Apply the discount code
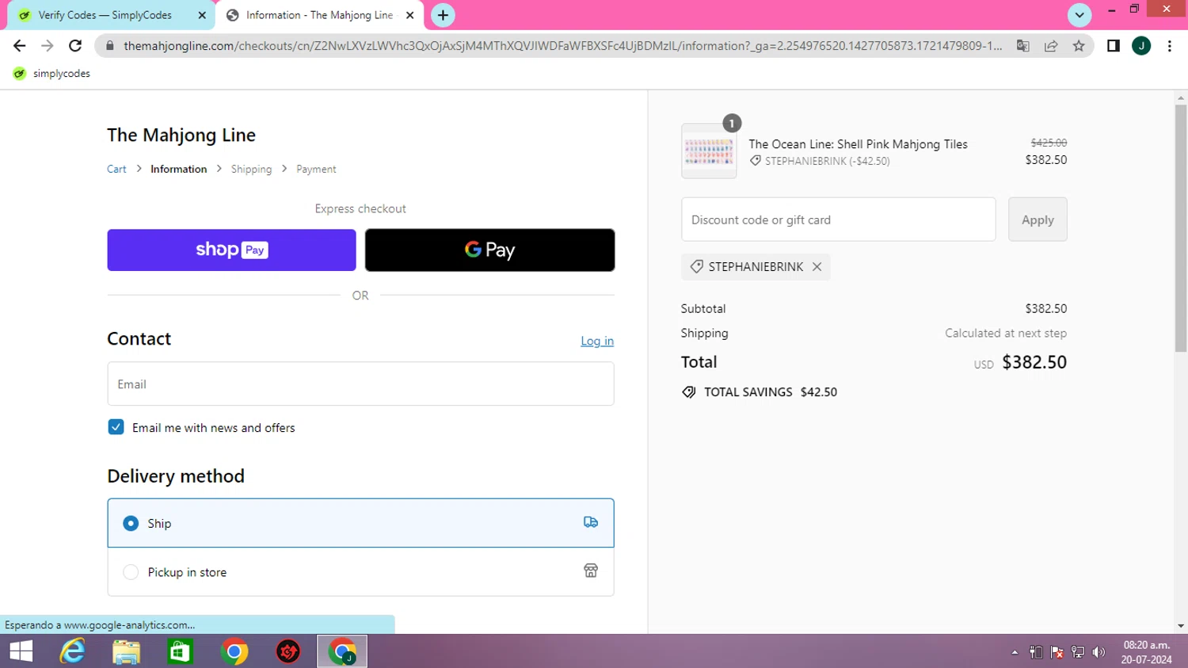 pyautogui.click(x=1038, y=219)
